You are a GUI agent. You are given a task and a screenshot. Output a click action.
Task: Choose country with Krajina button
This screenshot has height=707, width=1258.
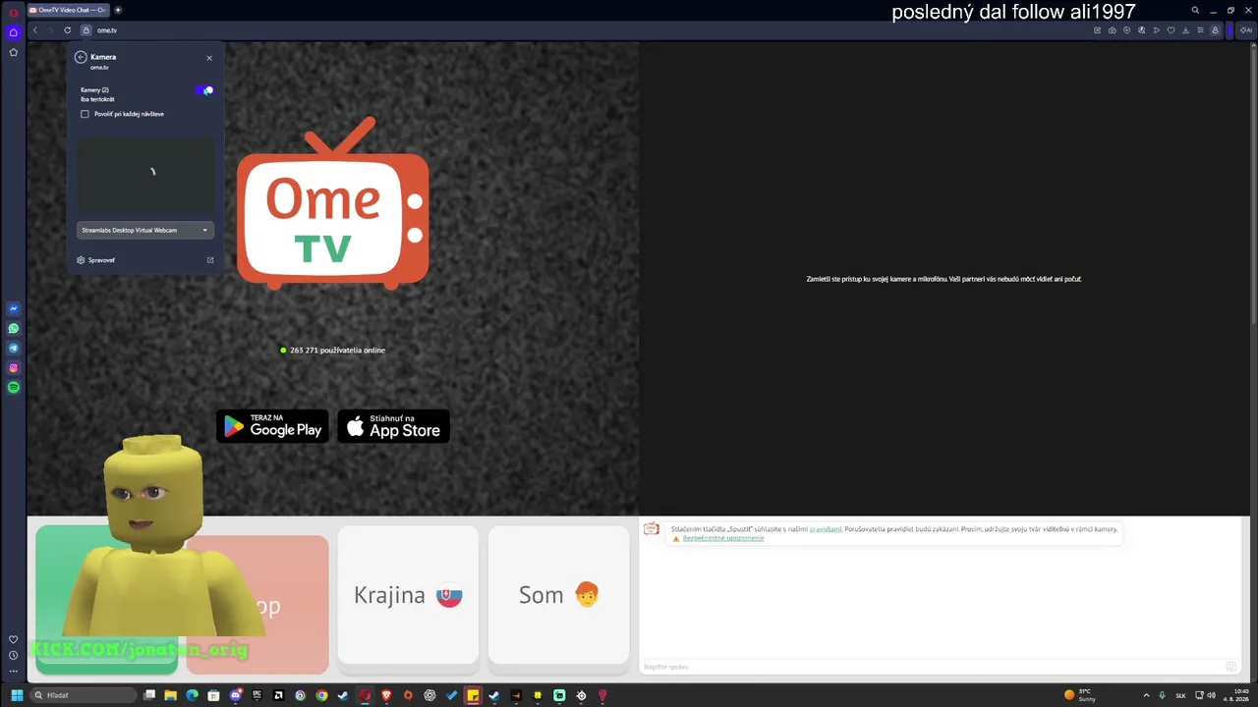tap(408, 595)
